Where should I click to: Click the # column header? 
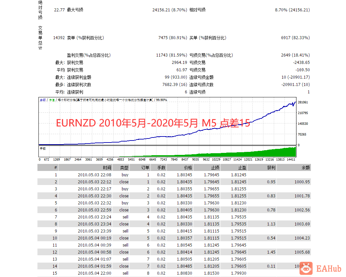coord(48,168)
